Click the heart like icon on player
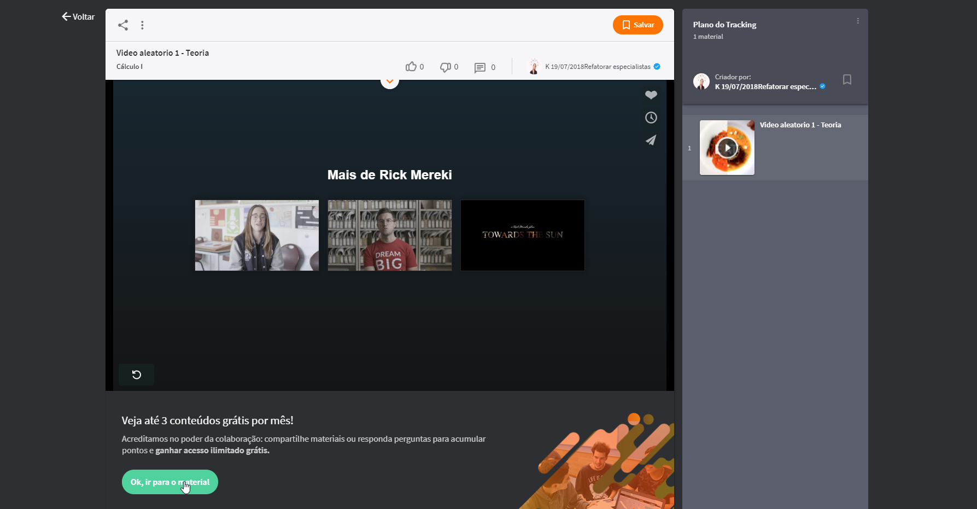 coord(651,95)
